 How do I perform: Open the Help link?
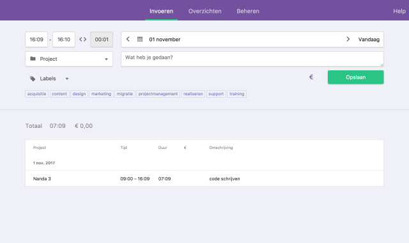[399, 11]
